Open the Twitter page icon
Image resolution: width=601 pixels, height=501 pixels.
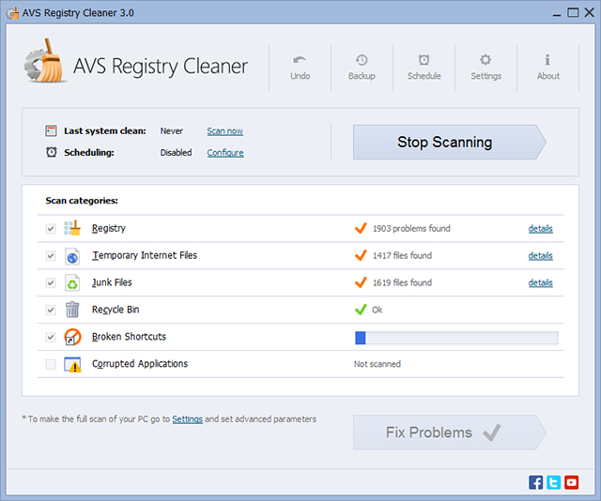[x=553, y=482]
